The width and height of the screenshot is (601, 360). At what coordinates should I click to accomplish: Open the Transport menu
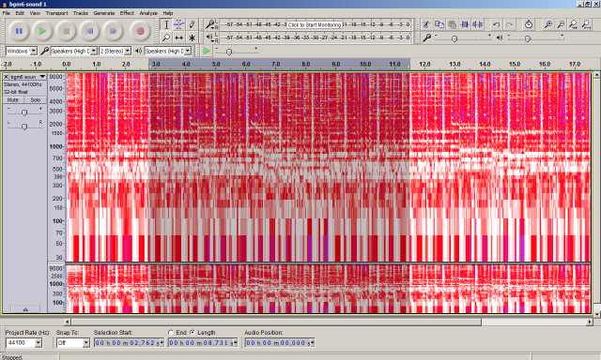pos(56,13)
